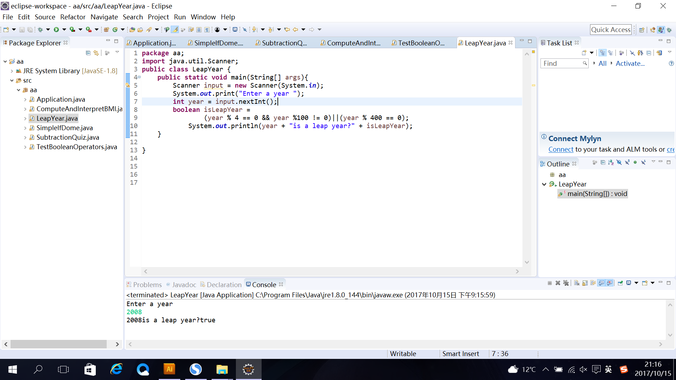Open the Back history dropdown arrow
The image size is (676, 380).
tap(303, 30)
